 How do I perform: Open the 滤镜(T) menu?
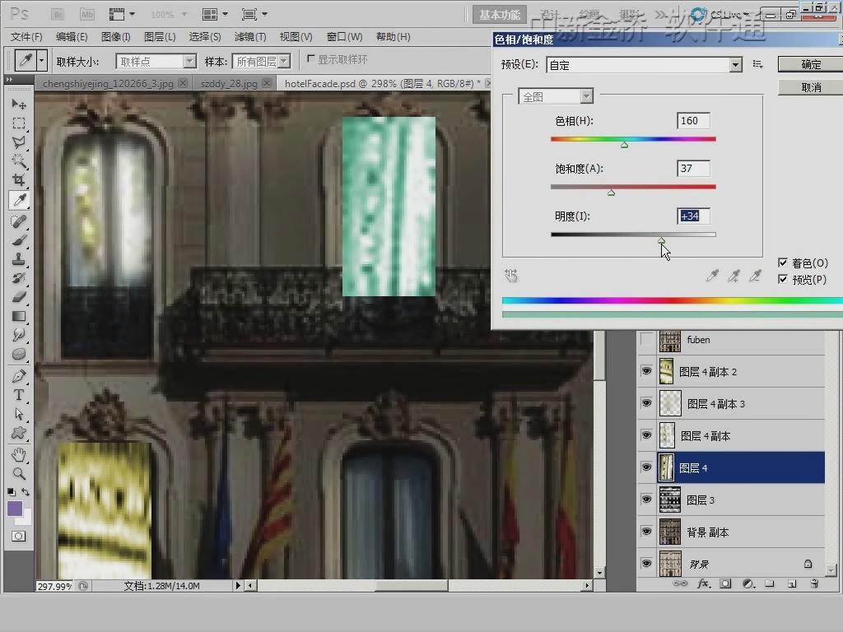(x=250, y=36)
